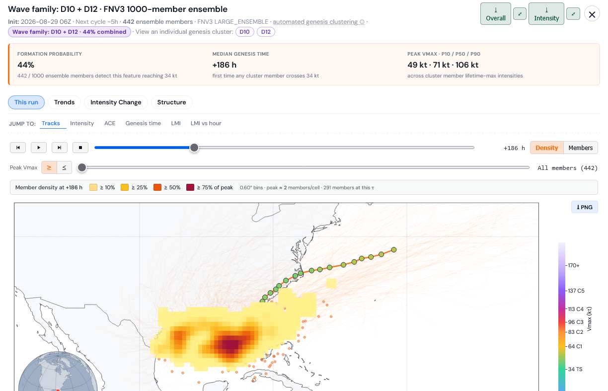This screenshot has width=608, height=391.
Task: Open the Structure tab
Action: click(x=171, y=102)
